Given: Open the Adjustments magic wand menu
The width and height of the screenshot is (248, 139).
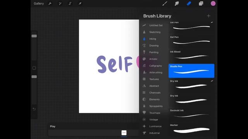Looking at the screenshot, I should pos(60,3).
